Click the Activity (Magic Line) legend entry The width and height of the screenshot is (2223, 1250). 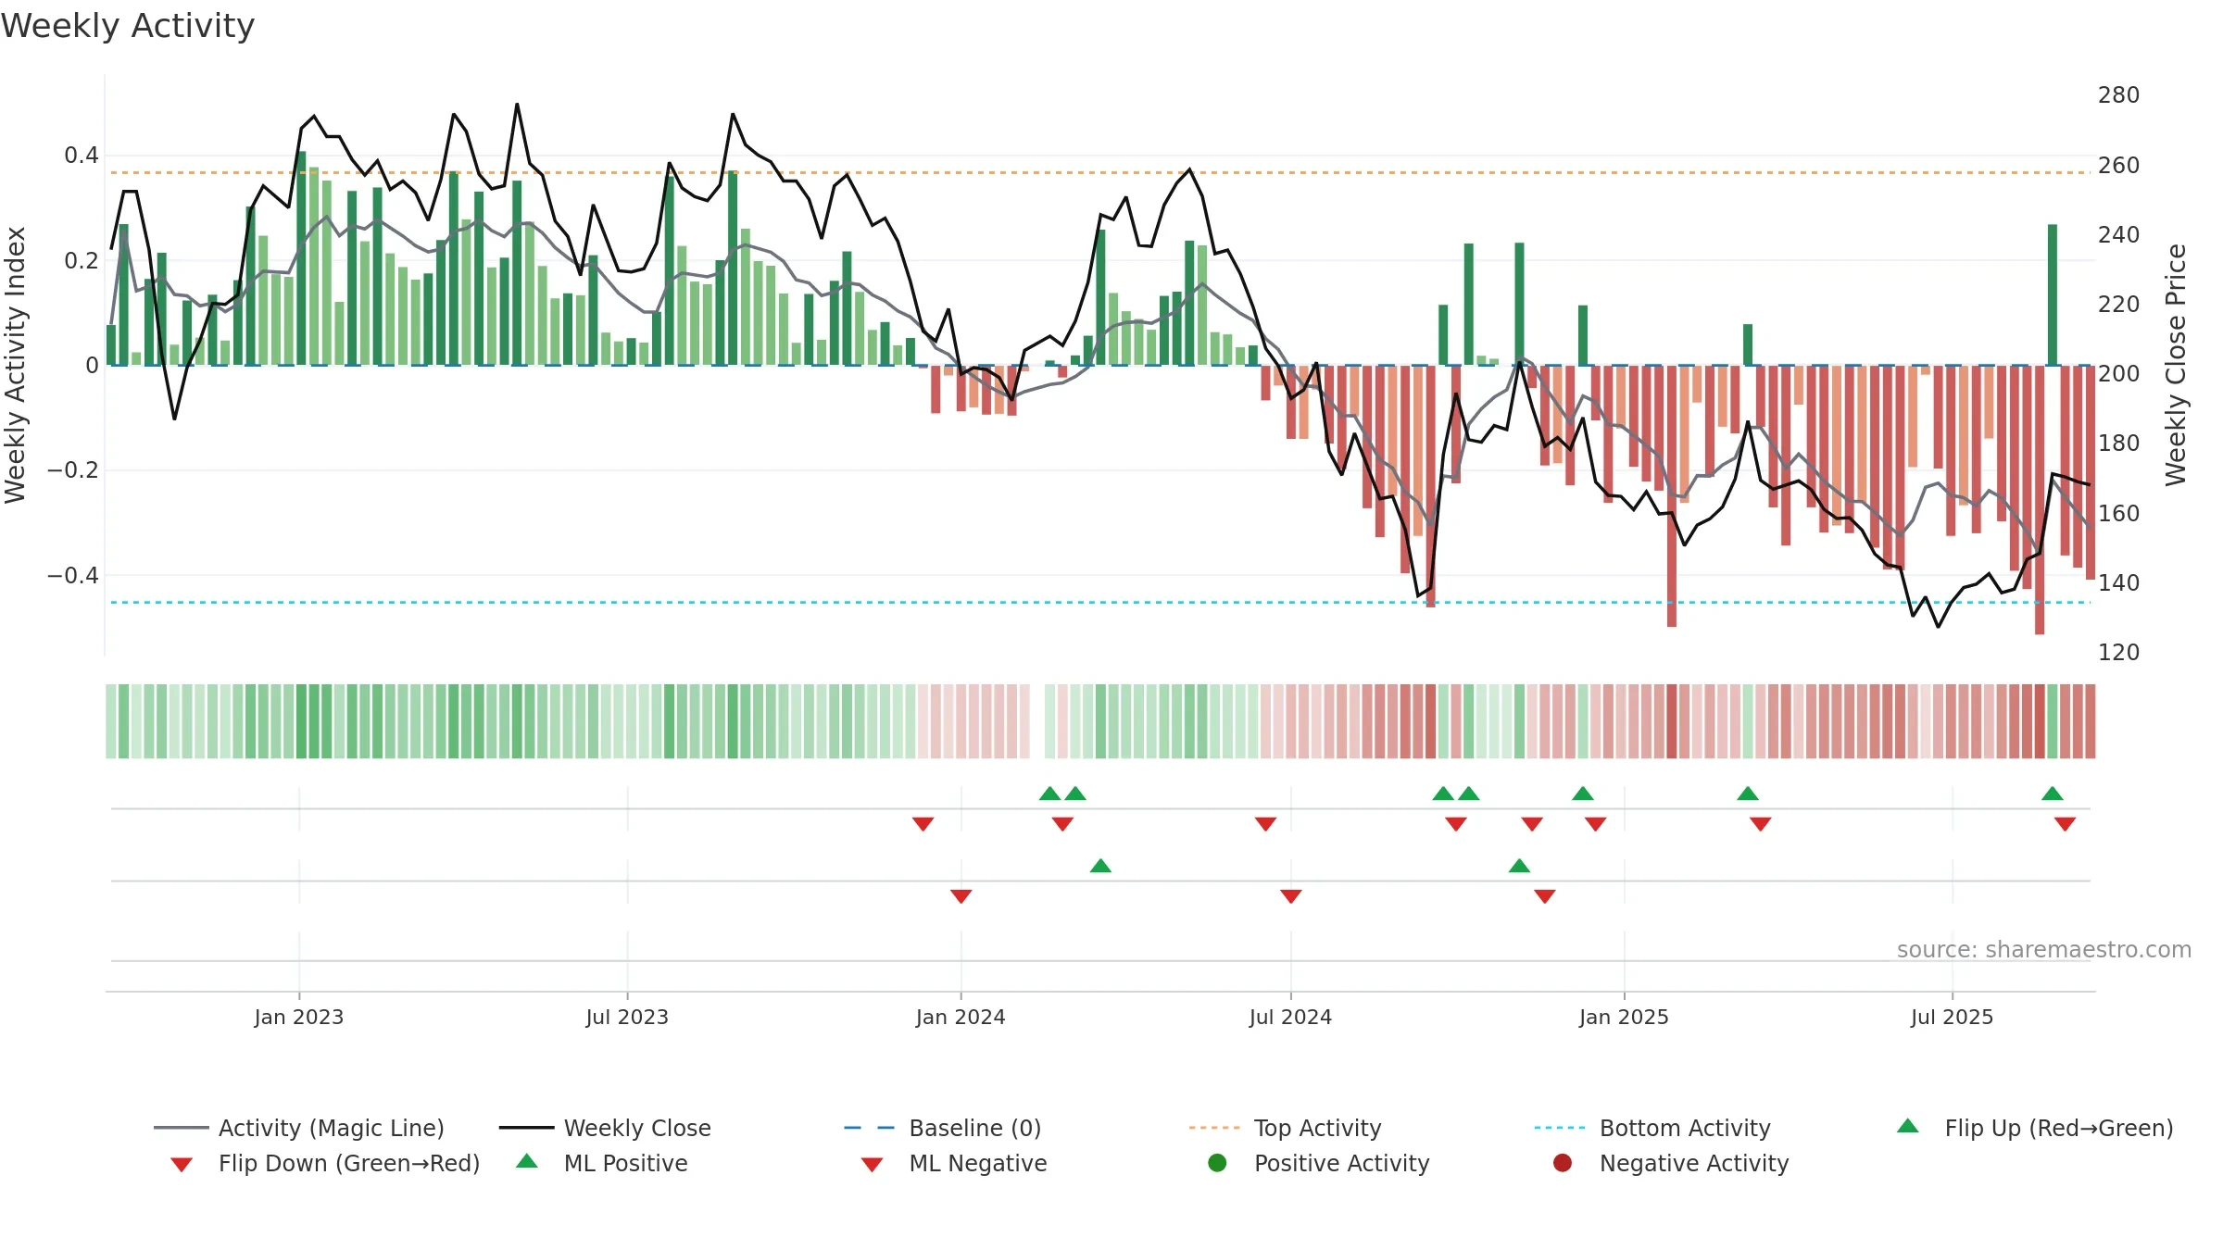point(298,1128)
